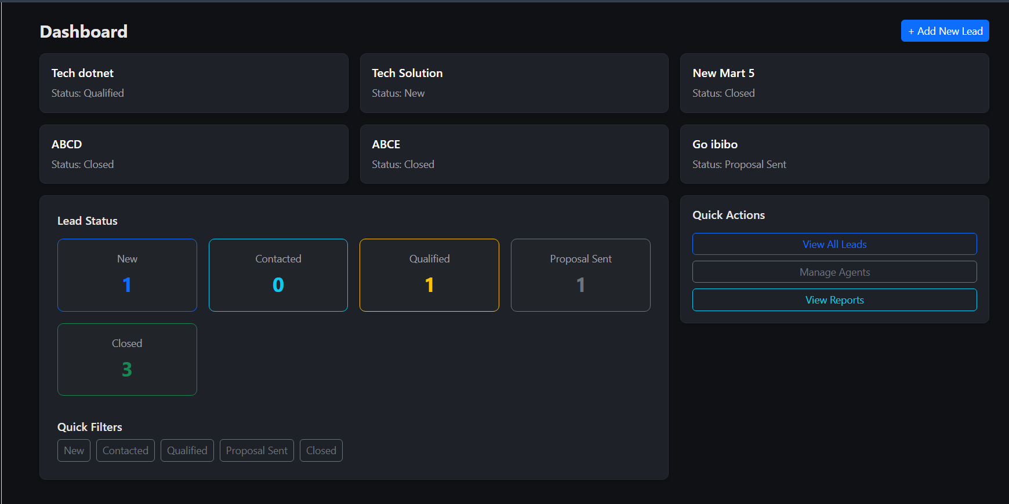Enable the Qualified quick filter
This screenshot has height=504, width=1009.
(x=187, y=451)
